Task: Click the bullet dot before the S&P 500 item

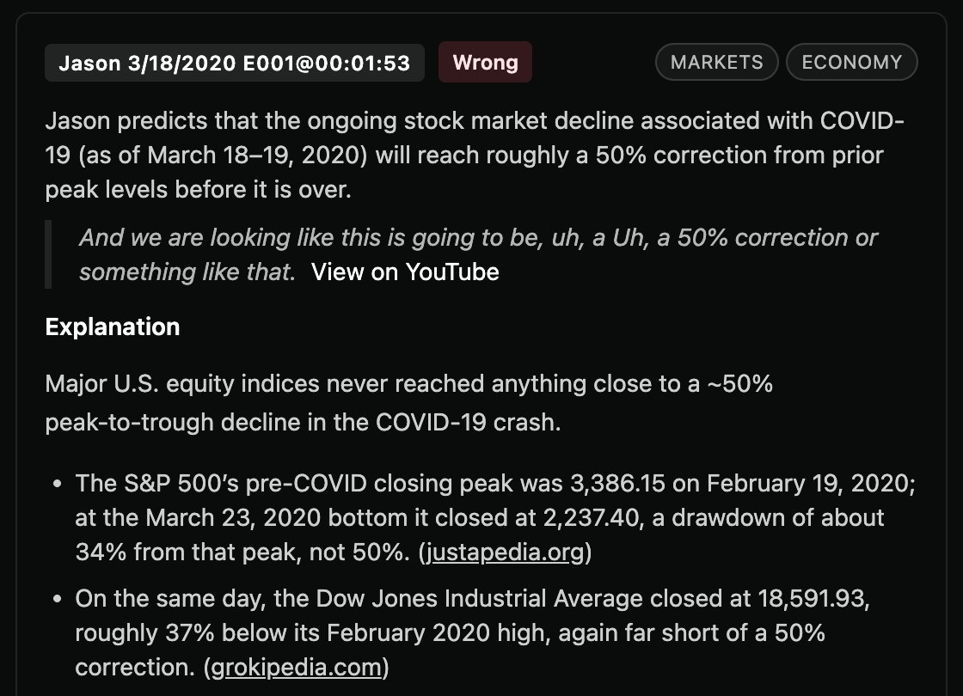Action: 56,484
